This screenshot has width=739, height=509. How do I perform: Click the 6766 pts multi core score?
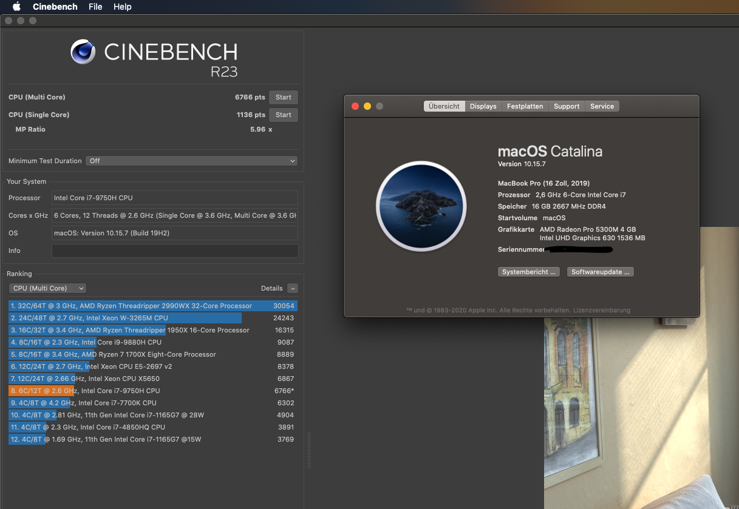click(250, 97)
